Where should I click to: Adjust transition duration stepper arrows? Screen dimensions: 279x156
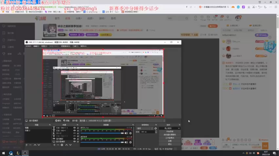156,132
